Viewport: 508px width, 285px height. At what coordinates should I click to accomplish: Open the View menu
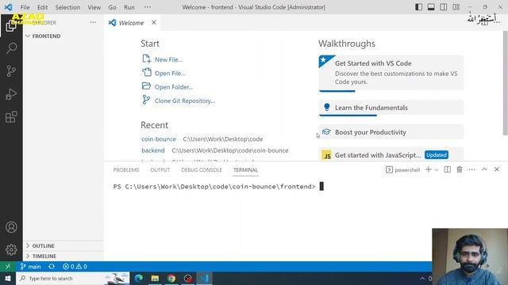[x=94, y=7]
